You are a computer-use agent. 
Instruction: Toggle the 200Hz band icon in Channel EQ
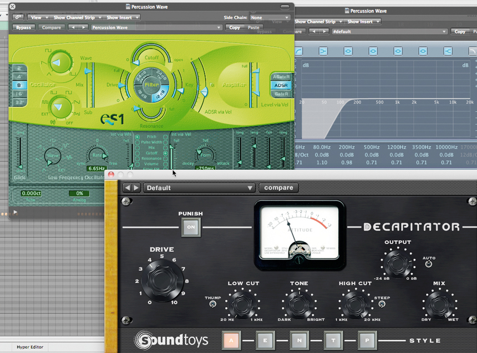pyautogui.click(x=348, y=51)
